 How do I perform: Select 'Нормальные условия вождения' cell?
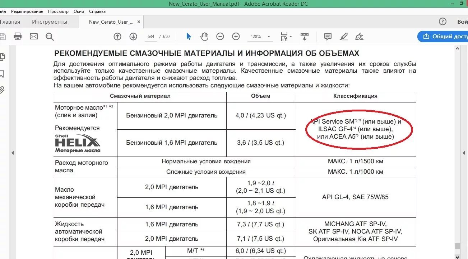[206, 162]
